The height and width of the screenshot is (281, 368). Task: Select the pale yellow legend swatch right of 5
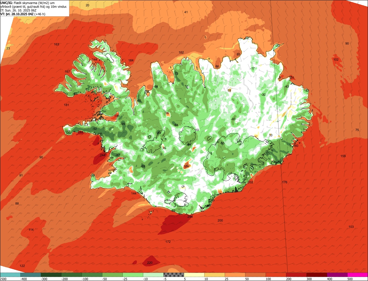(x=194, y=275)
